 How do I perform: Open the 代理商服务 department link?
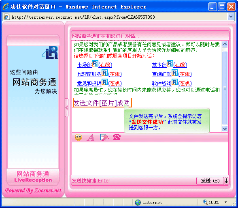(x=89, y=74)
